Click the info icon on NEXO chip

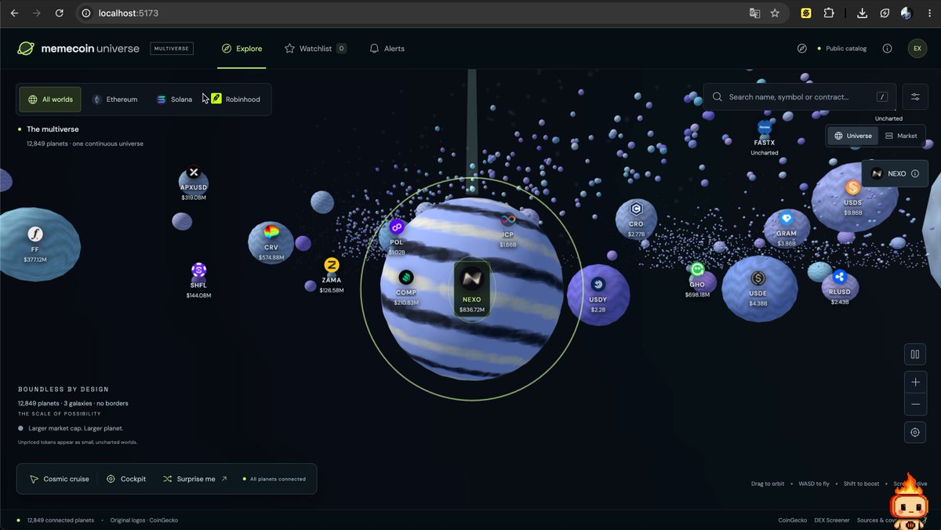click(x=915, y=174)
